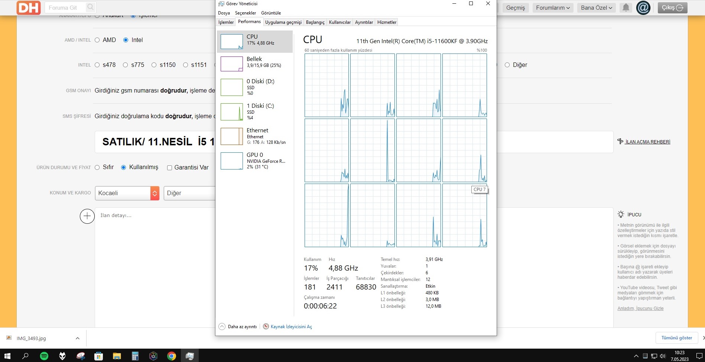705x362 pixels.
Task: Open Windows taskbar search
Action: 25,356
